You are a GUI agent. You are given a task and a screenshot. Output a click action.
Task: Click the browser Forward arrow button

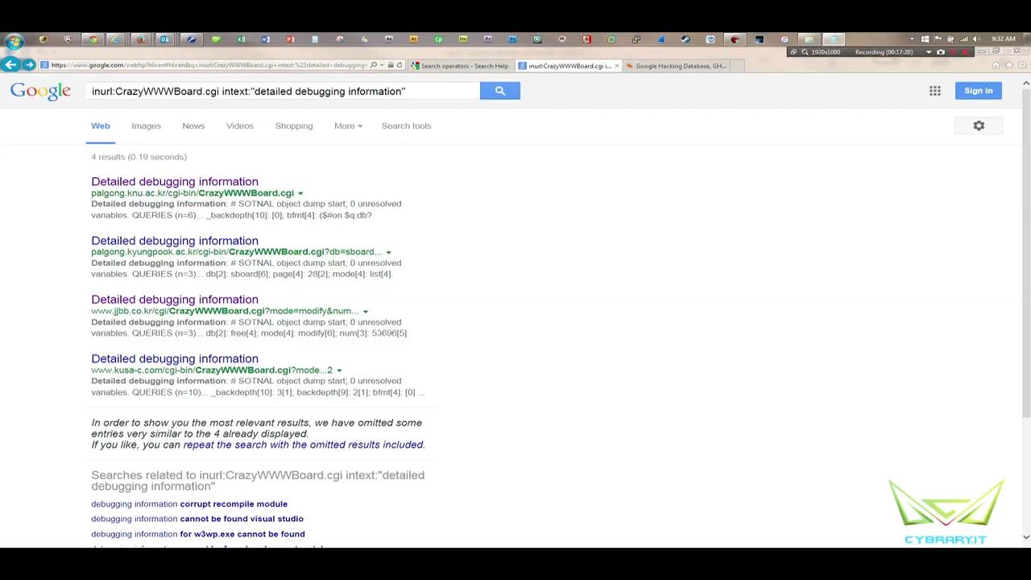click(29, 64)
